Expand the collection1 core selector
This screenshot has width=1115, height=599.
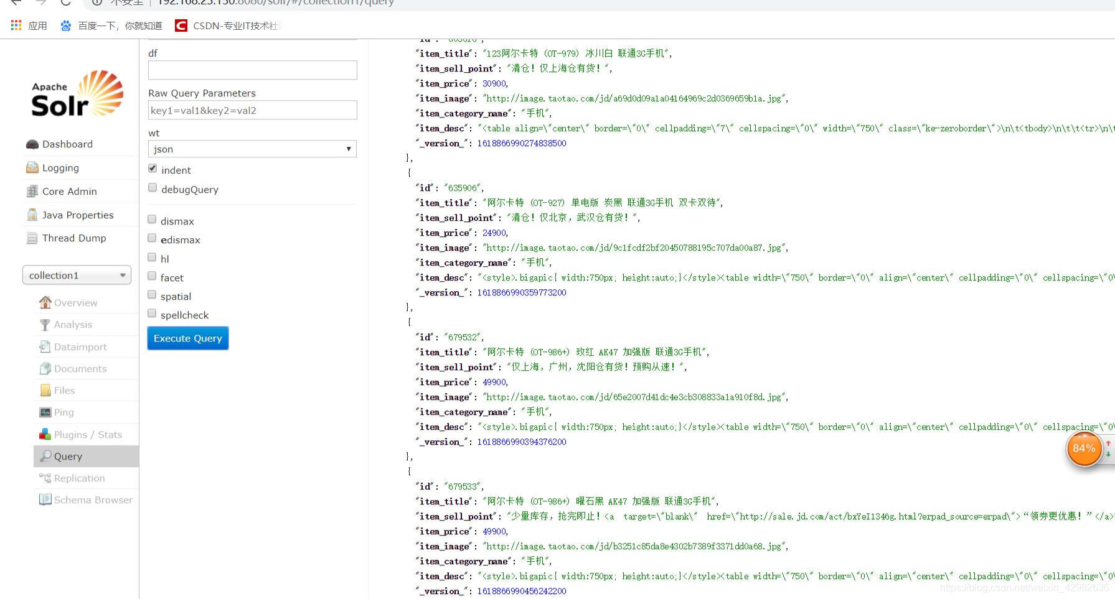click(x=77, y=275)
